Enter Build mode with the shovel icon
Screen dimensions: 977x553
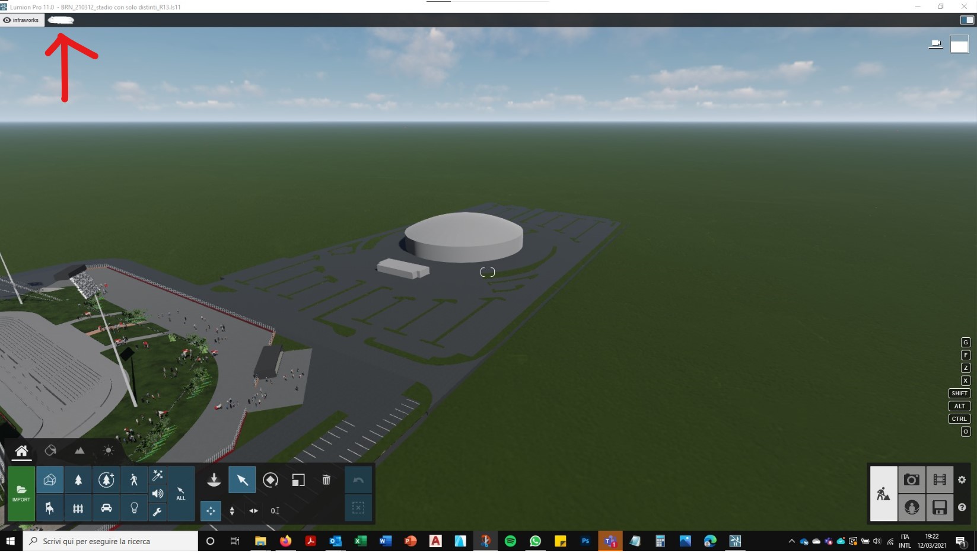click(x=883, y=494)
